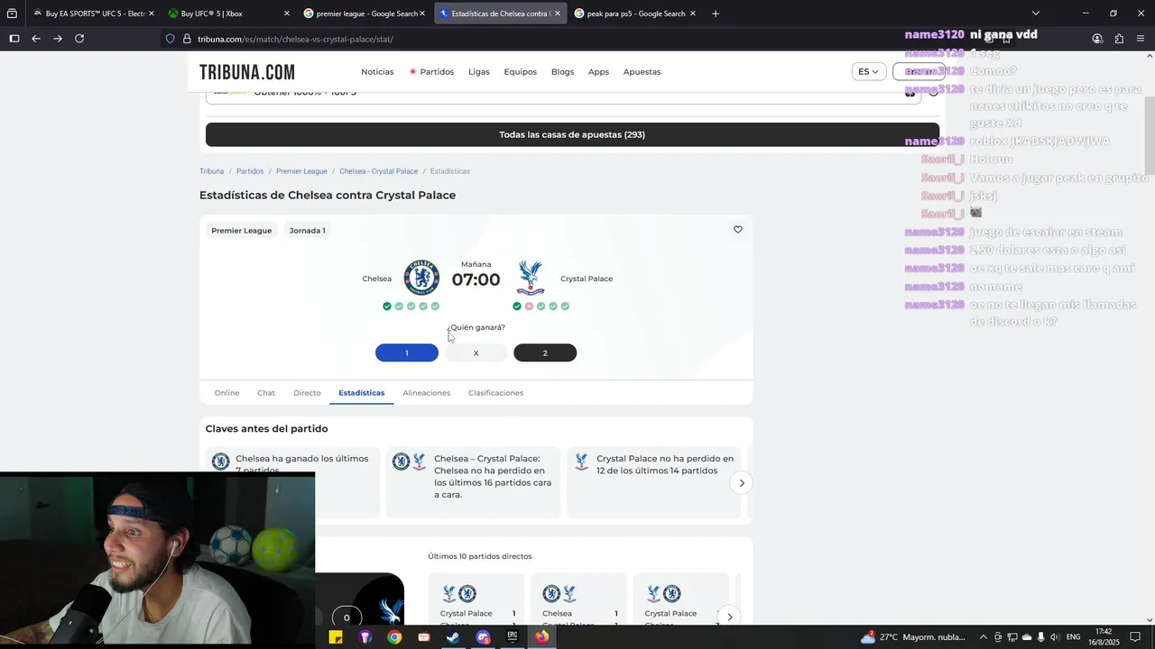Open the extensions puzzle icon

pyautogui.click(x=1119, y=39)
